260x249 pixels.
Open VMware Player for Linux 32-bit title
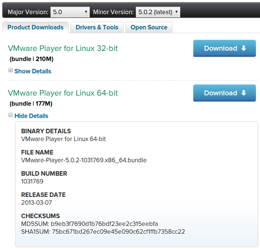click(63, 48)
